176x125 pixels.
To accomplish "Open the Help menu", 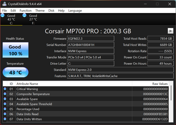I will click(x=61, y=11).
